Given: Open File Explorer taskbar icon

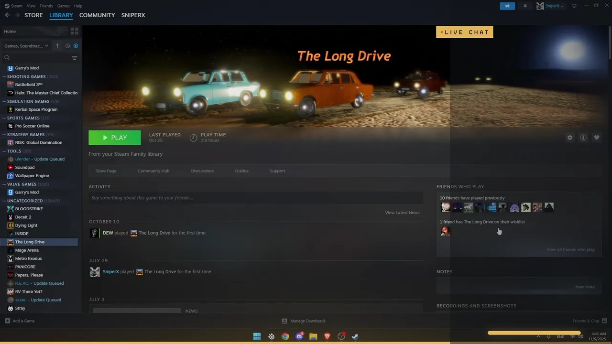Looking at the screenshot, I should [x=313, y=336].
